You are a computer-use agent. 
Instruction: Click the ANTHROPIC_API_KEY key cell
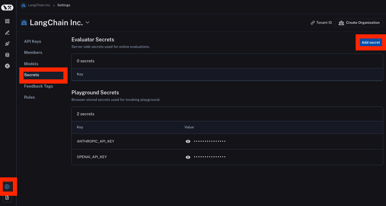click(95, 141)
